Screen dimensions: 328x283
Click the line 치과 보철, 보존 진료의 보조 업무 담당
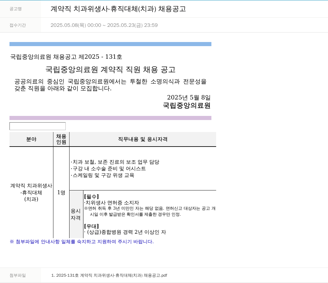[115, 162]
